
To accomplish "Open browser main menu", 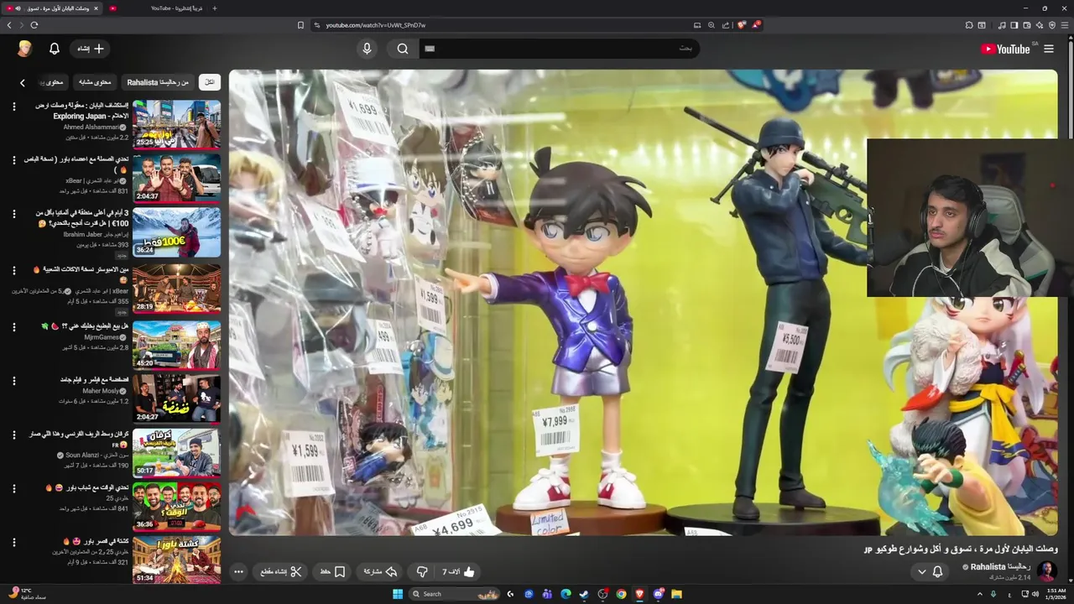I will coord(1066,25).
